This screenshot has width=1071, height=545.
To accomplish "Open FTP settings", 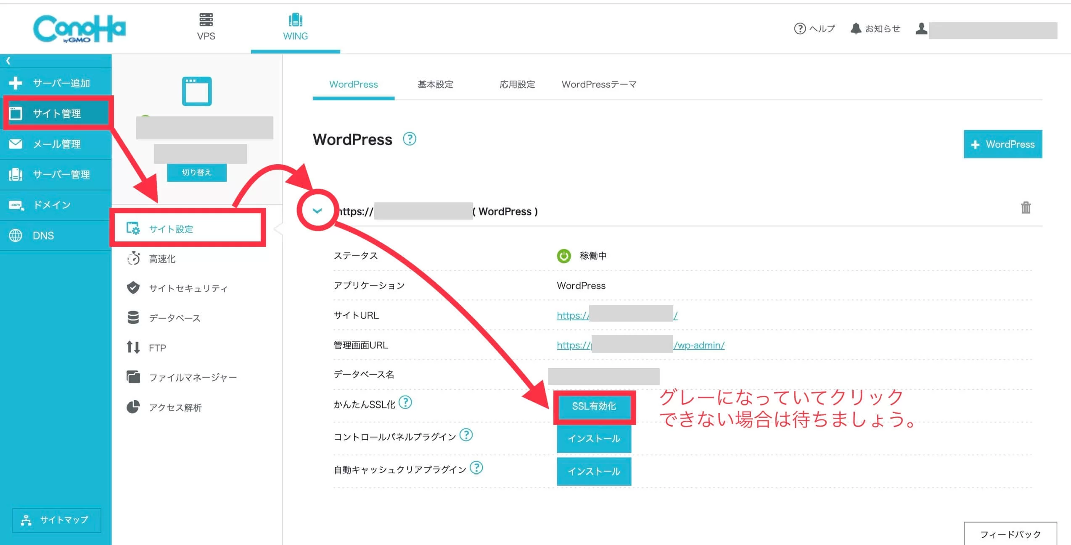I will coord(146,348).
